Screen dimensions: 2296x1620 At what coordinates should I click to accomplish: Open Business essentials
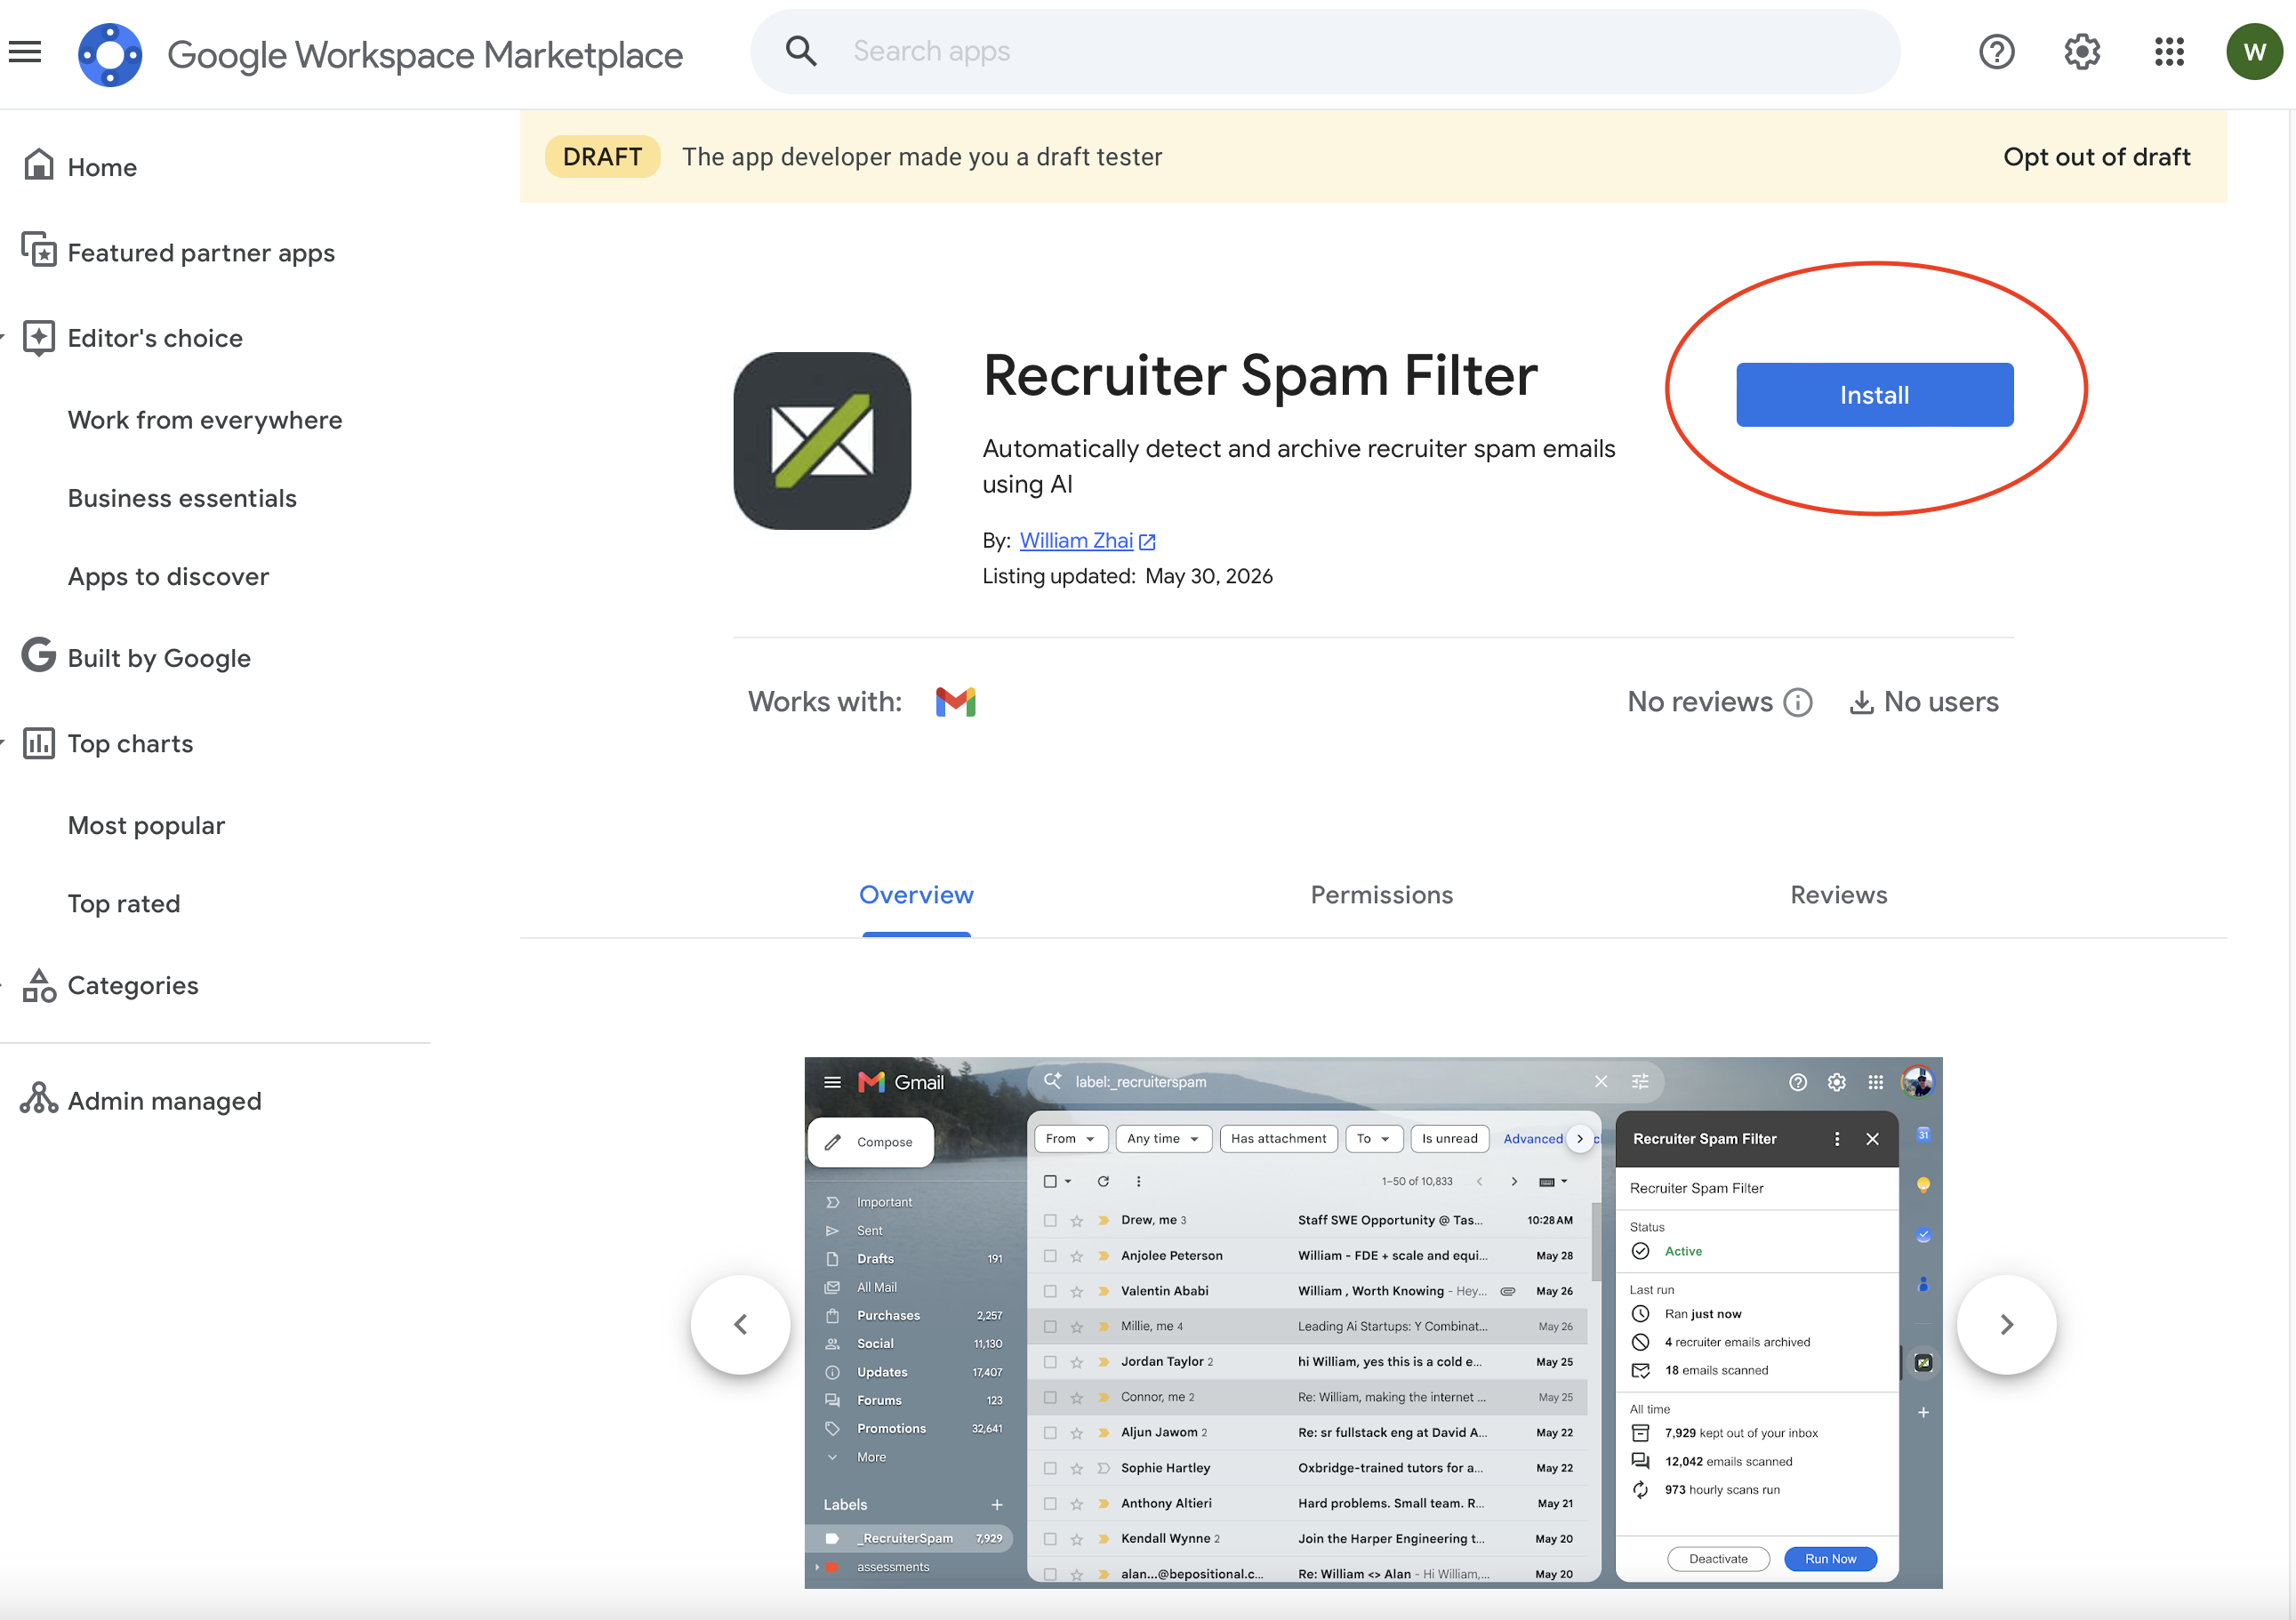(x=182, y=498)
